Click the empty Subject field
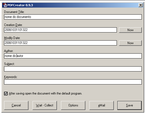The width and height of the screenshot is (145, 114). [x=73, y=69]
